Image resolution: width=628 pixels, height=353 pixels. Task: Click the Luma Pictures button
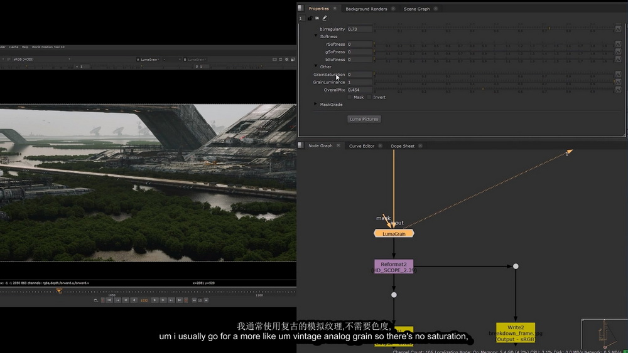[x=364, y=119]
